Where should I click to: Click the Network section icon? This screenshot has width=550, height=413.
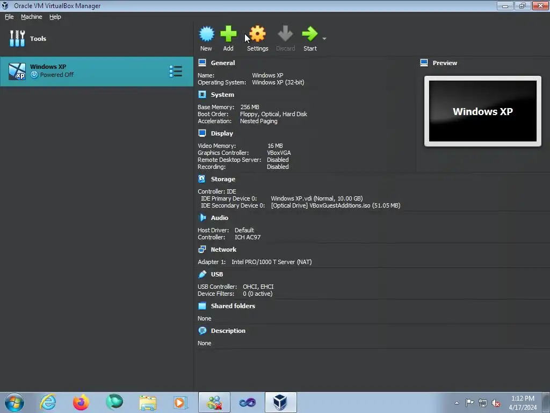[202, 250]
